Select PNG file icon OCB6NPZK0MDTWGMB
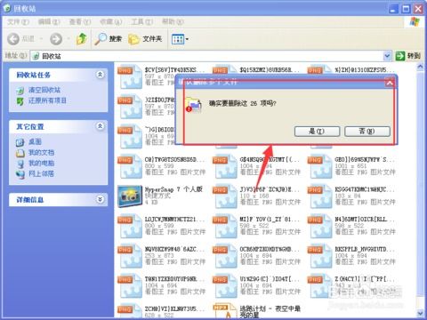This screenshot has width=427, height=320. pyautogui.click(x=225, y=256)
